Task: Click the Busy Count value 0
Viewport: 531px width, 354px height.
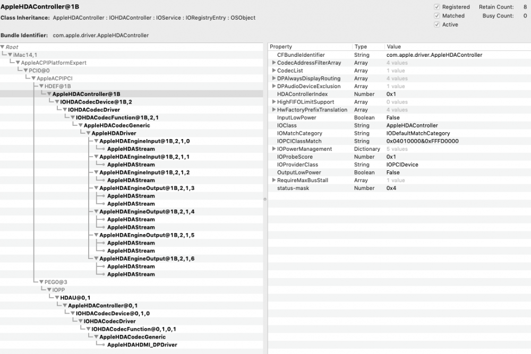Action: pos(525,15)
